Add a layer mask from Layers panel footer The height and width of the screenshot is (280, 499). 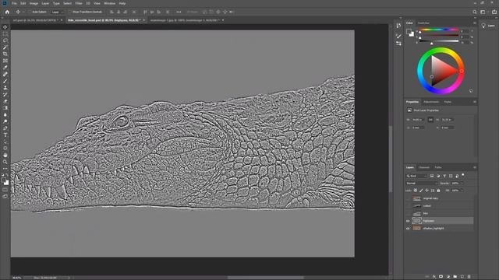[441, 277]
